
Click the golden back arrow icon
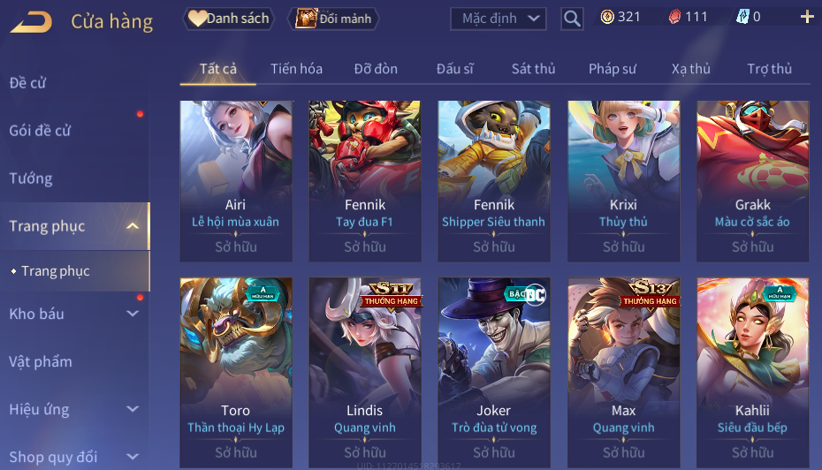[32, 22]
